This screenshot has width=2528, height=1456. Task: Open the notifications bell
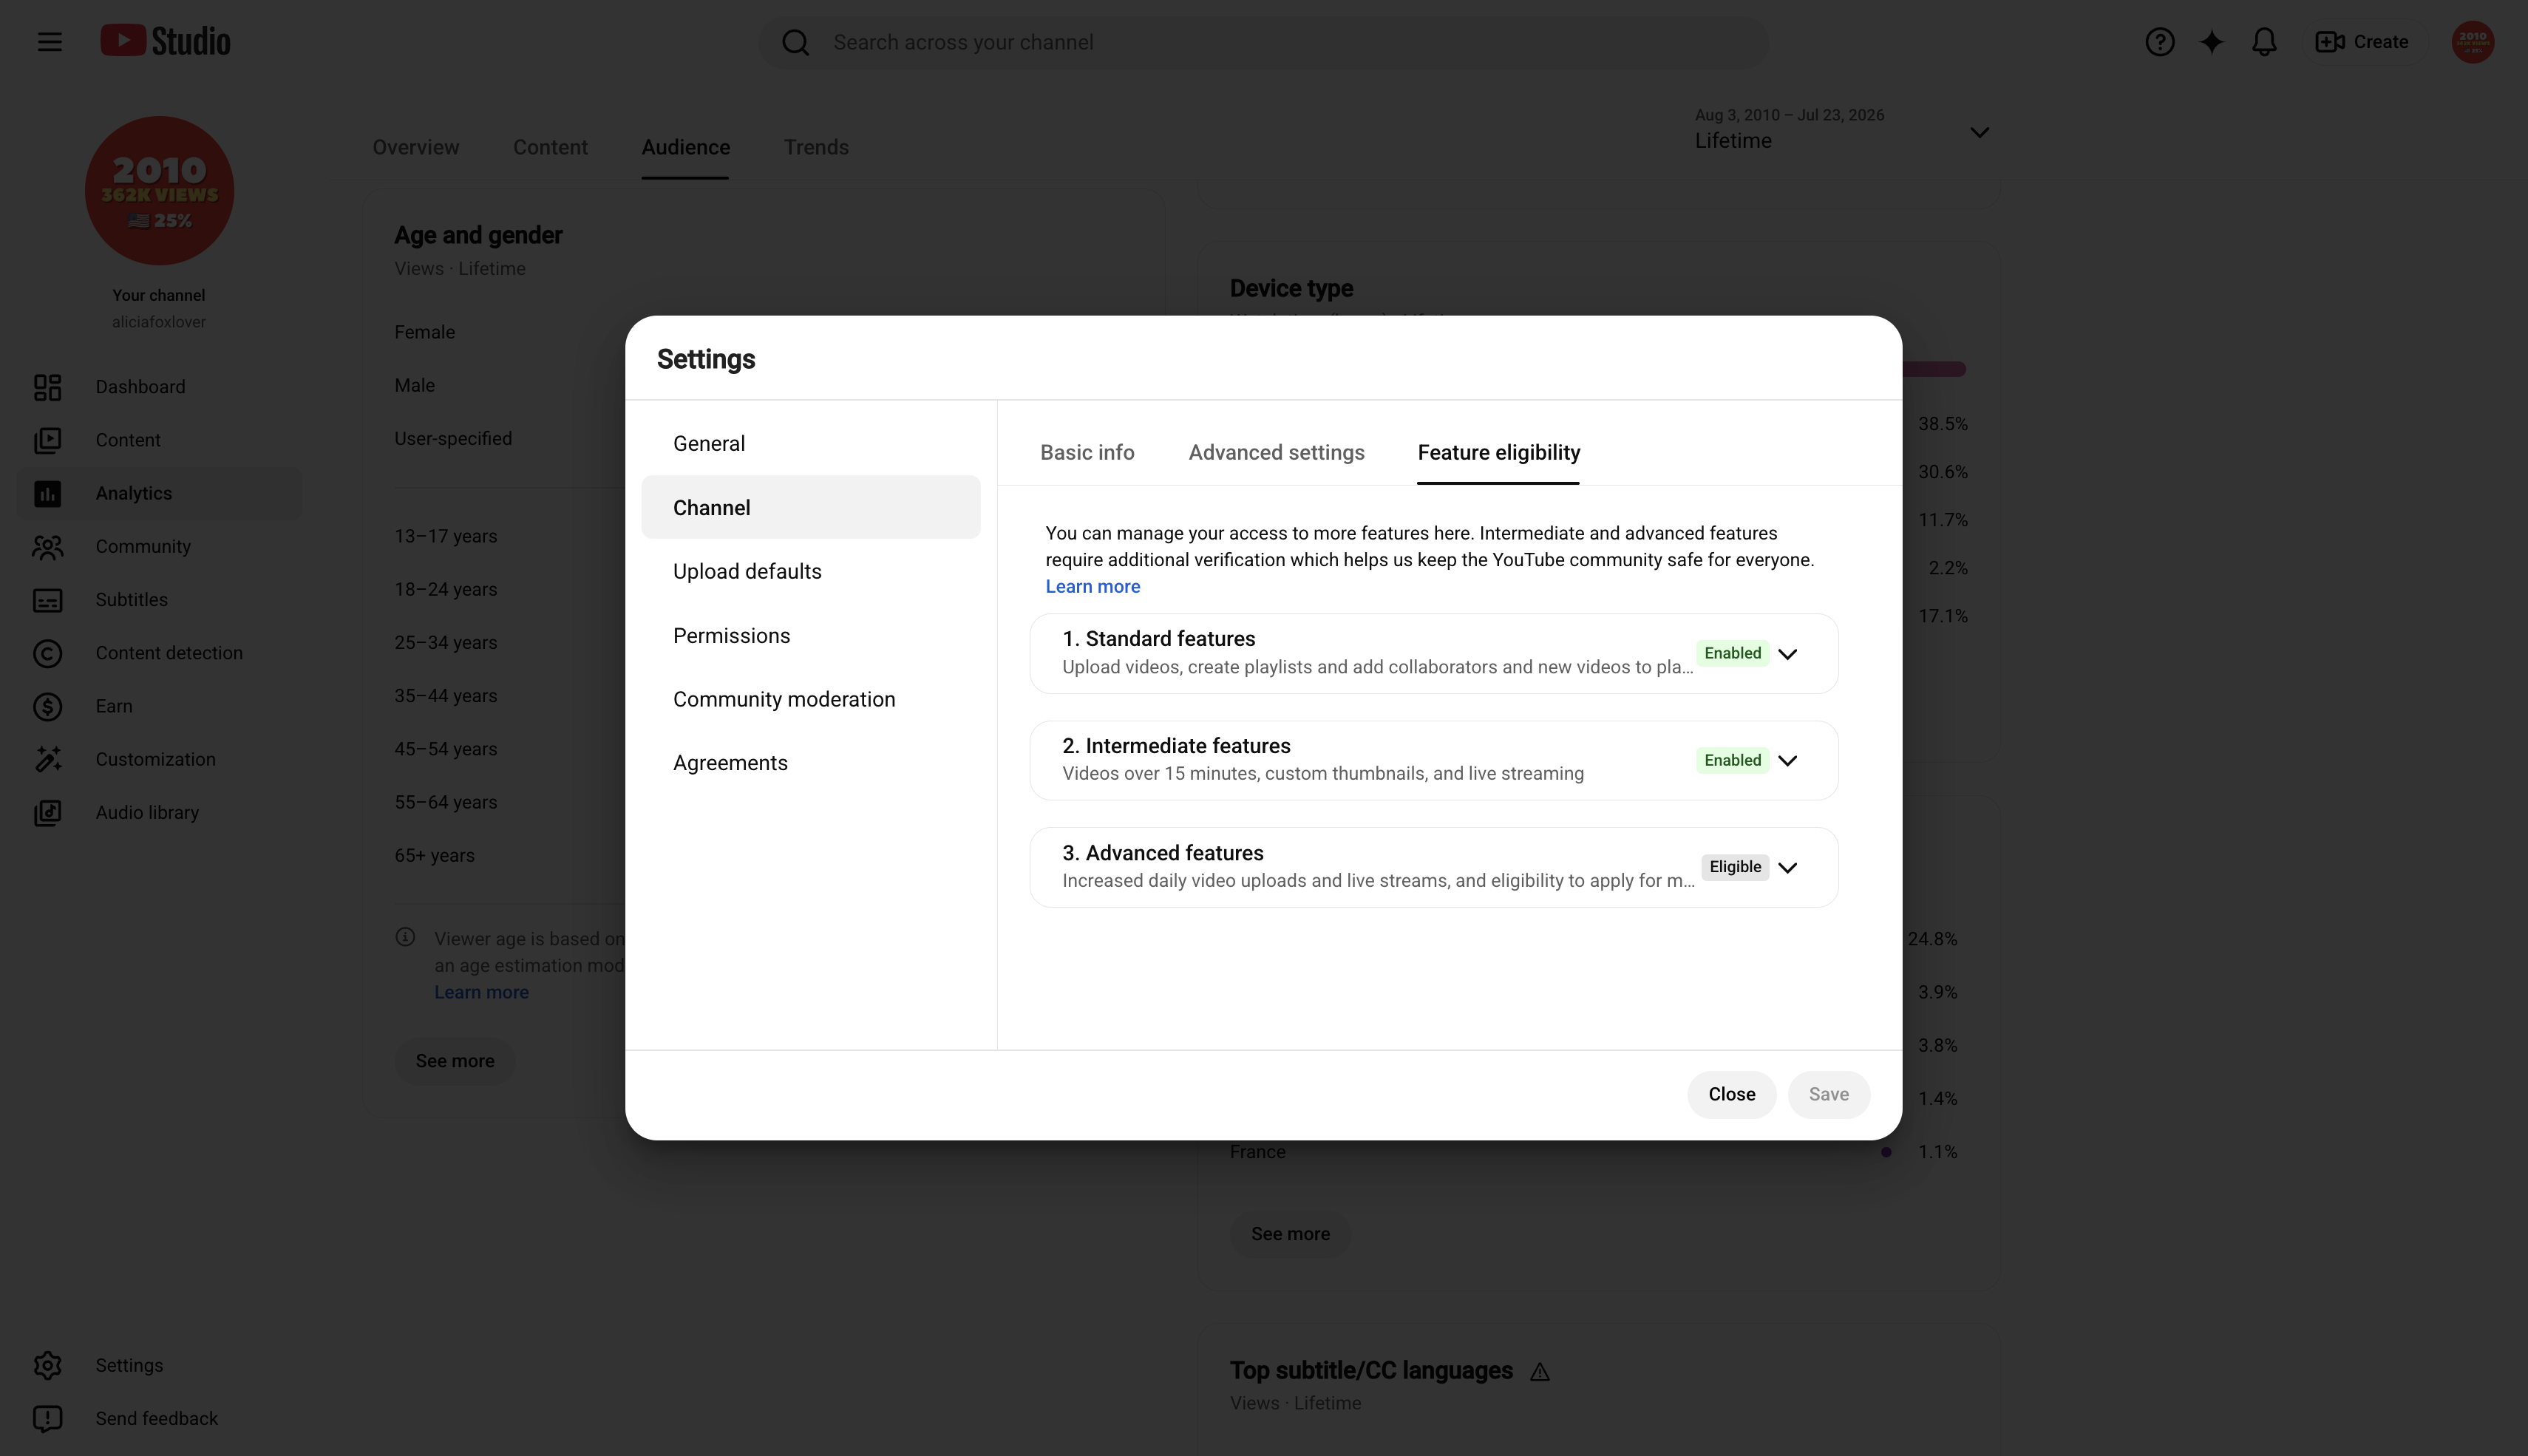(2264, 42)
